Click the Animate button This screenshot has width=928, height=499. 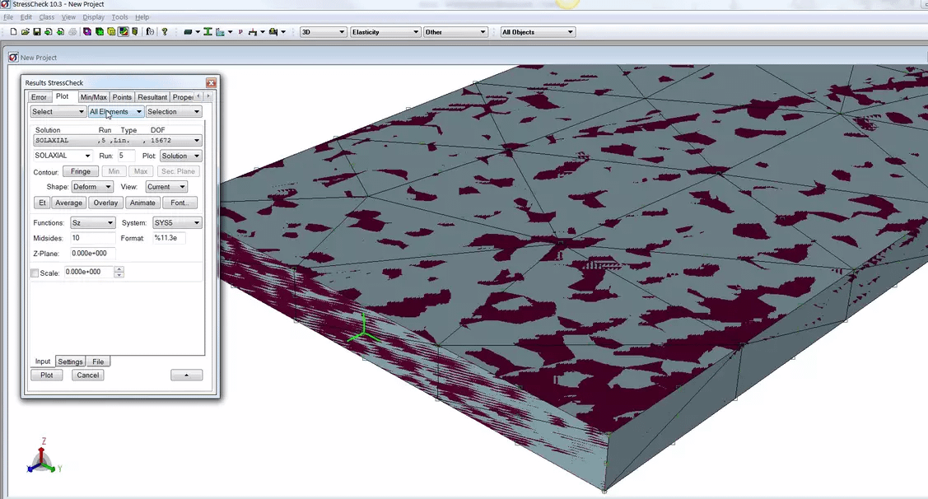[x=142, y=203]
